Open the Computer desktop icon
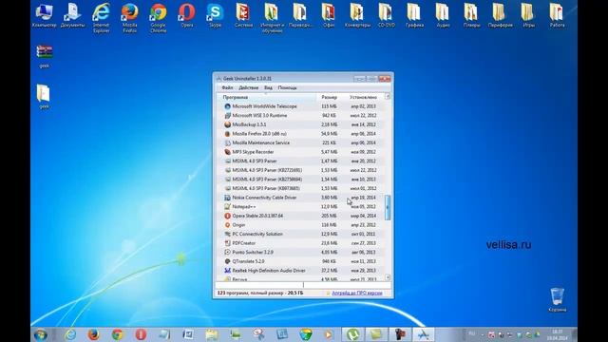 pos(45,15)
